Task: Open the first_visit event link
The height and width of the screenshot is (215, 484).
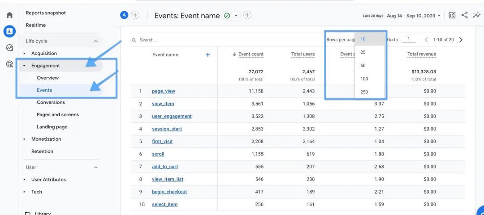Action: (162, 142)
